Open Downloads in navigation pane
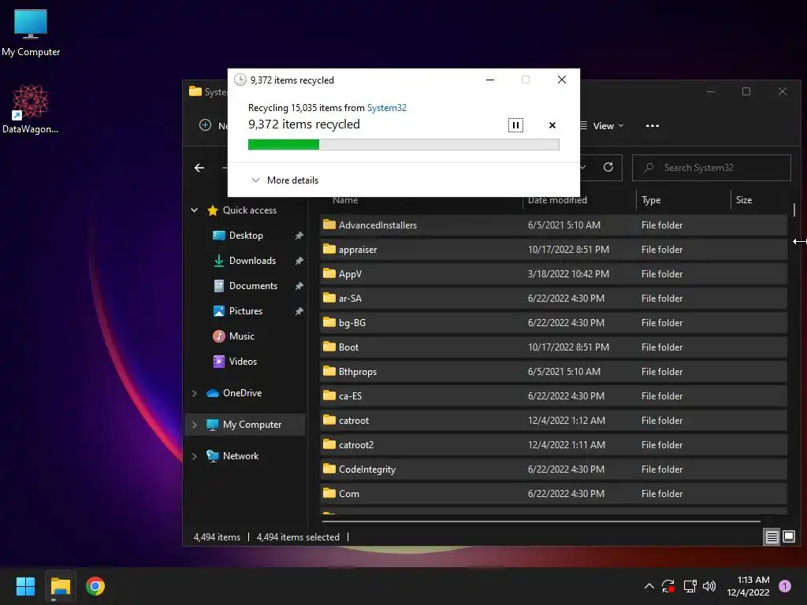The height and width of the screenshot is (605, 807). point(252,260)
